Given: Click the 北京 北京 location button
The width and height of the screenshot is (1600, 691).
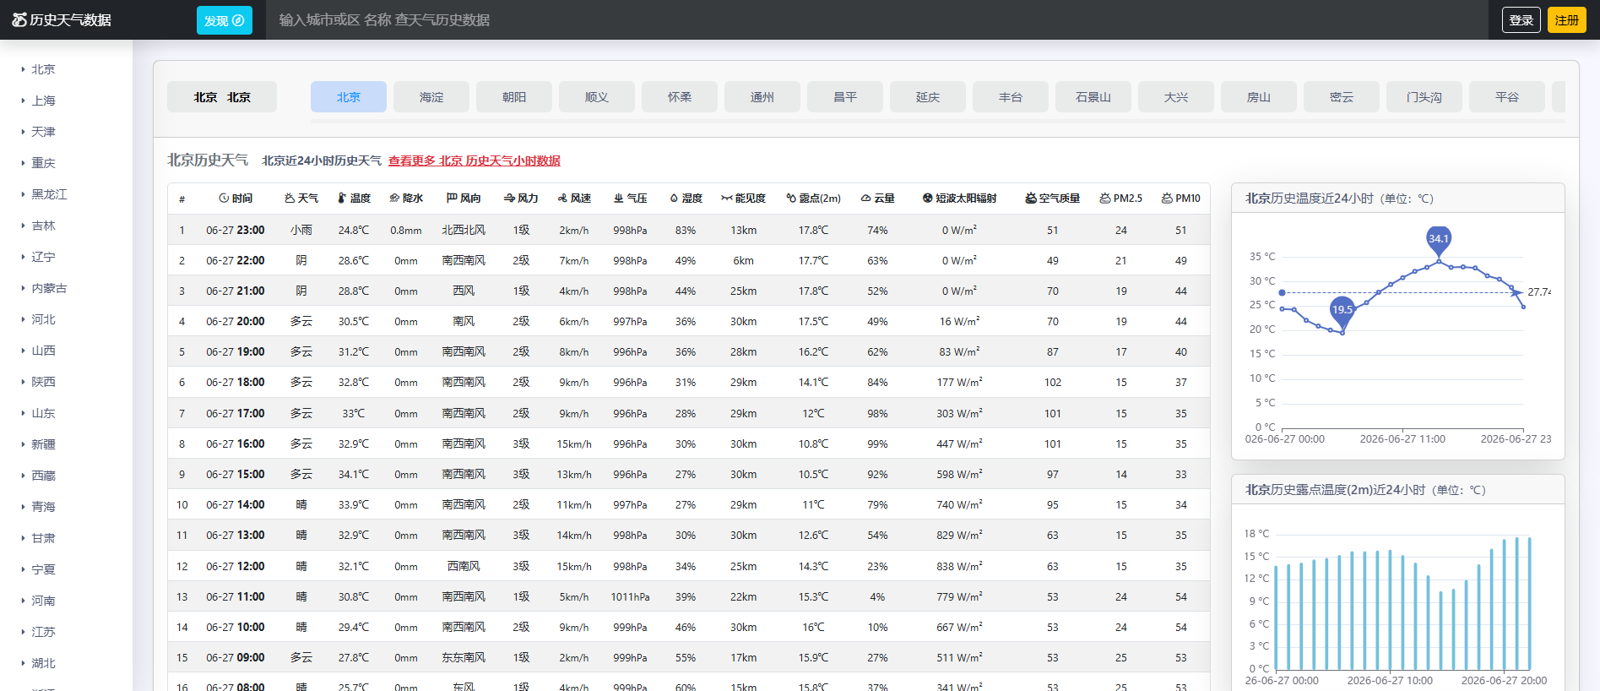Looking at the screenshot, I should coord(222,97).
